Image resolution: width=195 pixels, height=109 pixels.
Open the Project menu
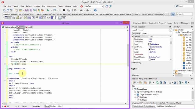[x=37, y=6]
